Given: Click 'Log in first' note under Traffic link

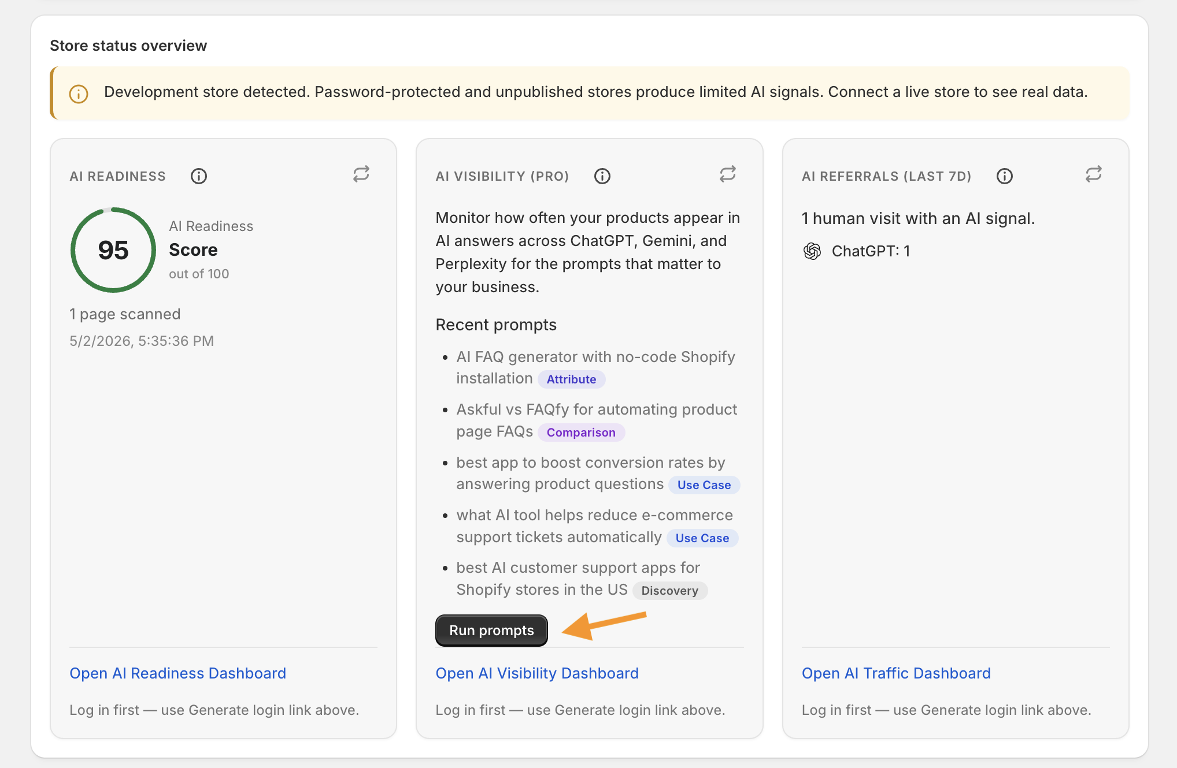Looking at the screenshot, I should 946,710.
